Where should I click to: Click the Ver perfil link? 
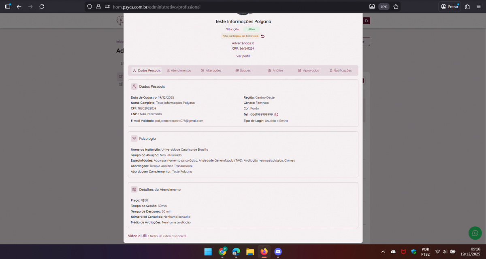click(243, 56)
